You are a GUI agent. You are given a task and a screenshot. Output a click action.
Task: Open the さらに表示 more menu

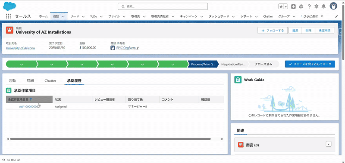click(312, 16)
